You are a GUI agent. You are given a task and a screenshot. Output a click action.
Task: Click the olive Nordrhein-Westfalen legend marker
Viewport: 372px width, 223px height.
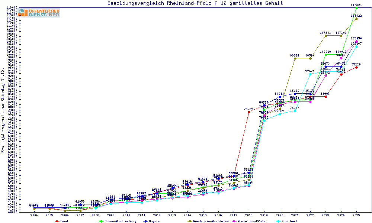tap(190, 221)
